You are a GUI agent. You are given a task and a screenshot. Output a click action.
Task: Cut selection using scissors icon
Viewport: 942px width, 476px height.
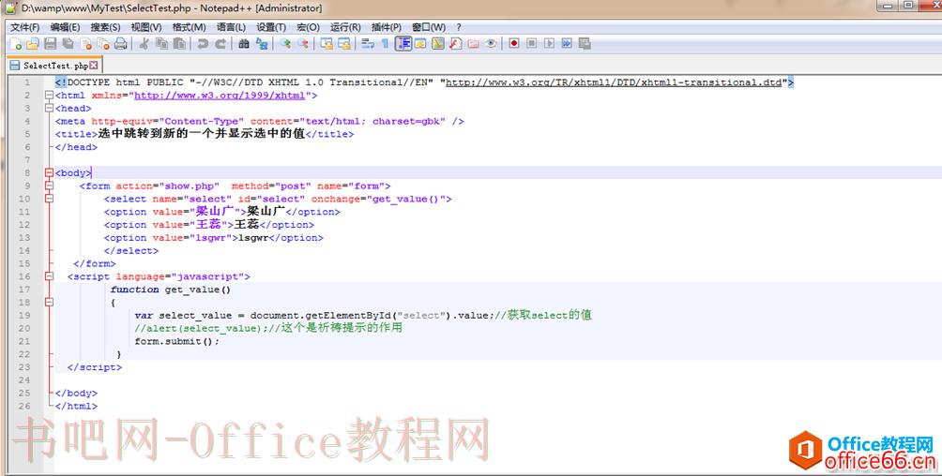pyautogui.click(x=144, y=43)
